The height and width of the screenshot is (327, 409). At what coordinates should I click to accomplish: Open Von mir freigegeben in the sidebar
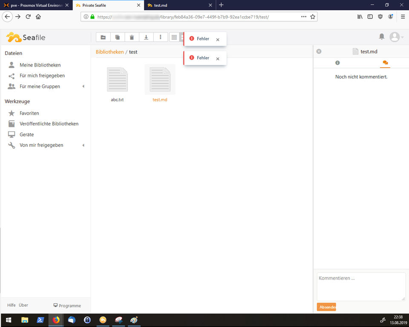click(x=41, y=145)
